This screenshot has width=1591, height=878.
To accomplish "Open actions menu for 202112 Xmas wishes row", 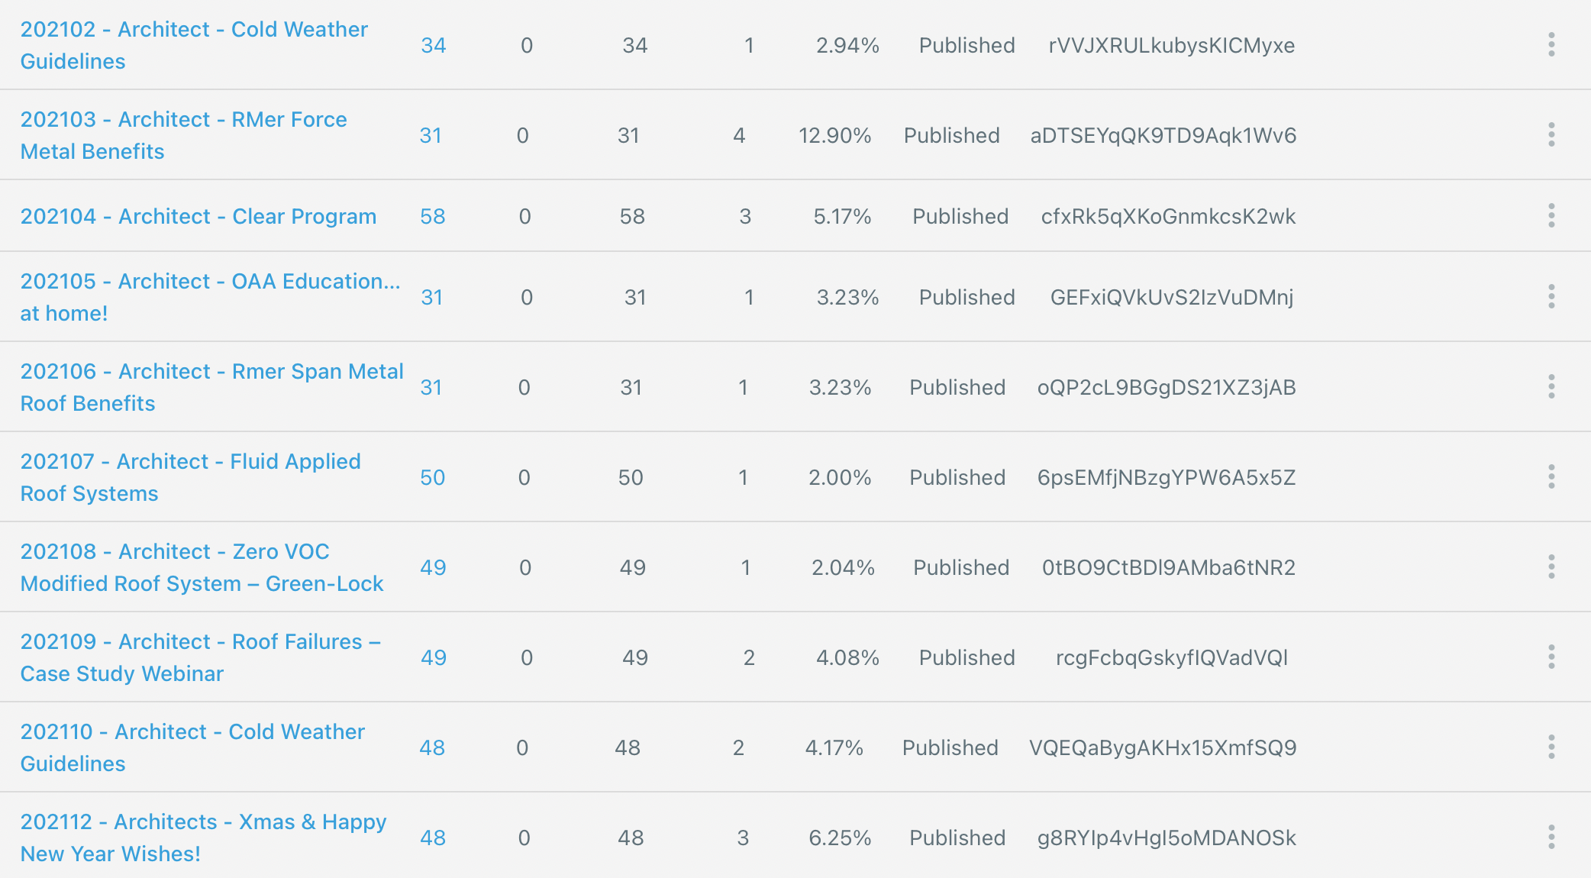I will point(1551,838).
